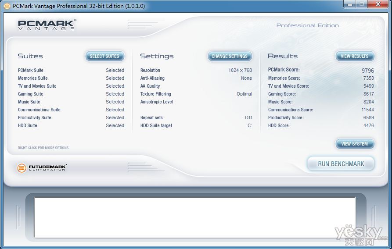The width and height of the screenshot is (392, 249).
Task: Click the Texture Filtering setting label
Action: point(156,94)
